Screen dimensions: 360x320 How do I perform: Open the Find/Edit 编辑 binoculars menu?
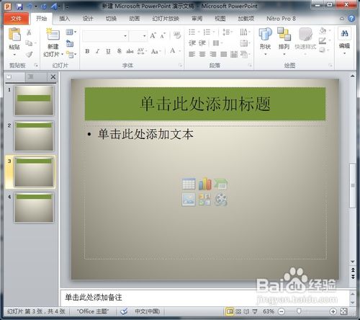(344, 41)
